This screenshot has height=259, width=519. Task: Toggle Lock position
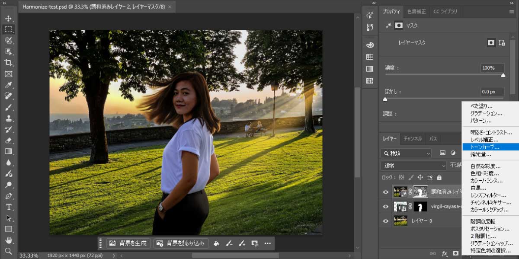tap(420, 177)
